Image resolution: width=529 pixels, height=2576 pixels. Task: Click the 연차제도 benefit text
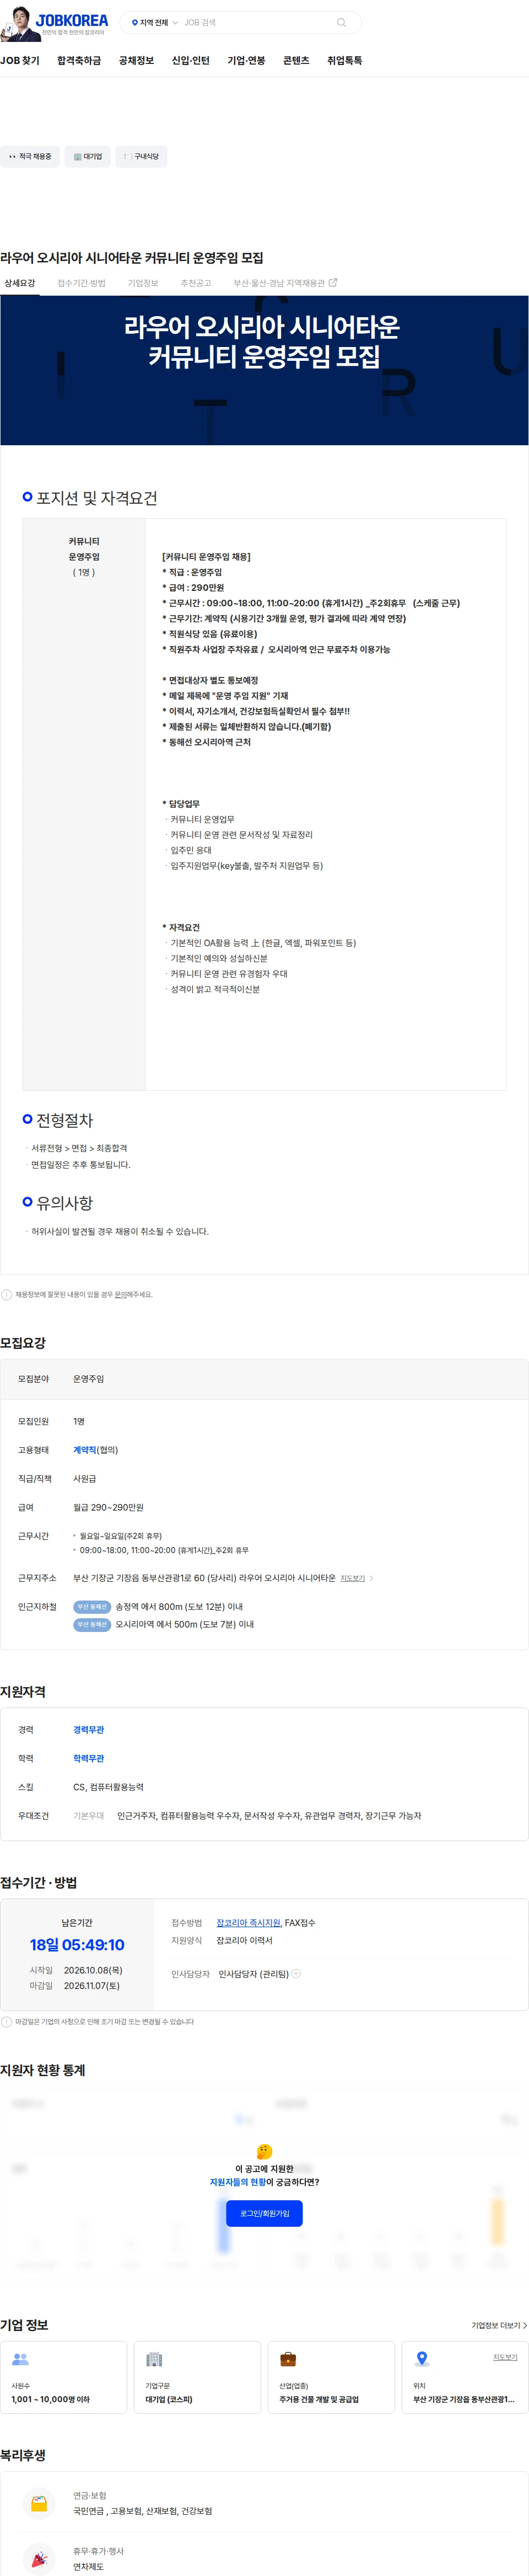coord(88,2567)
